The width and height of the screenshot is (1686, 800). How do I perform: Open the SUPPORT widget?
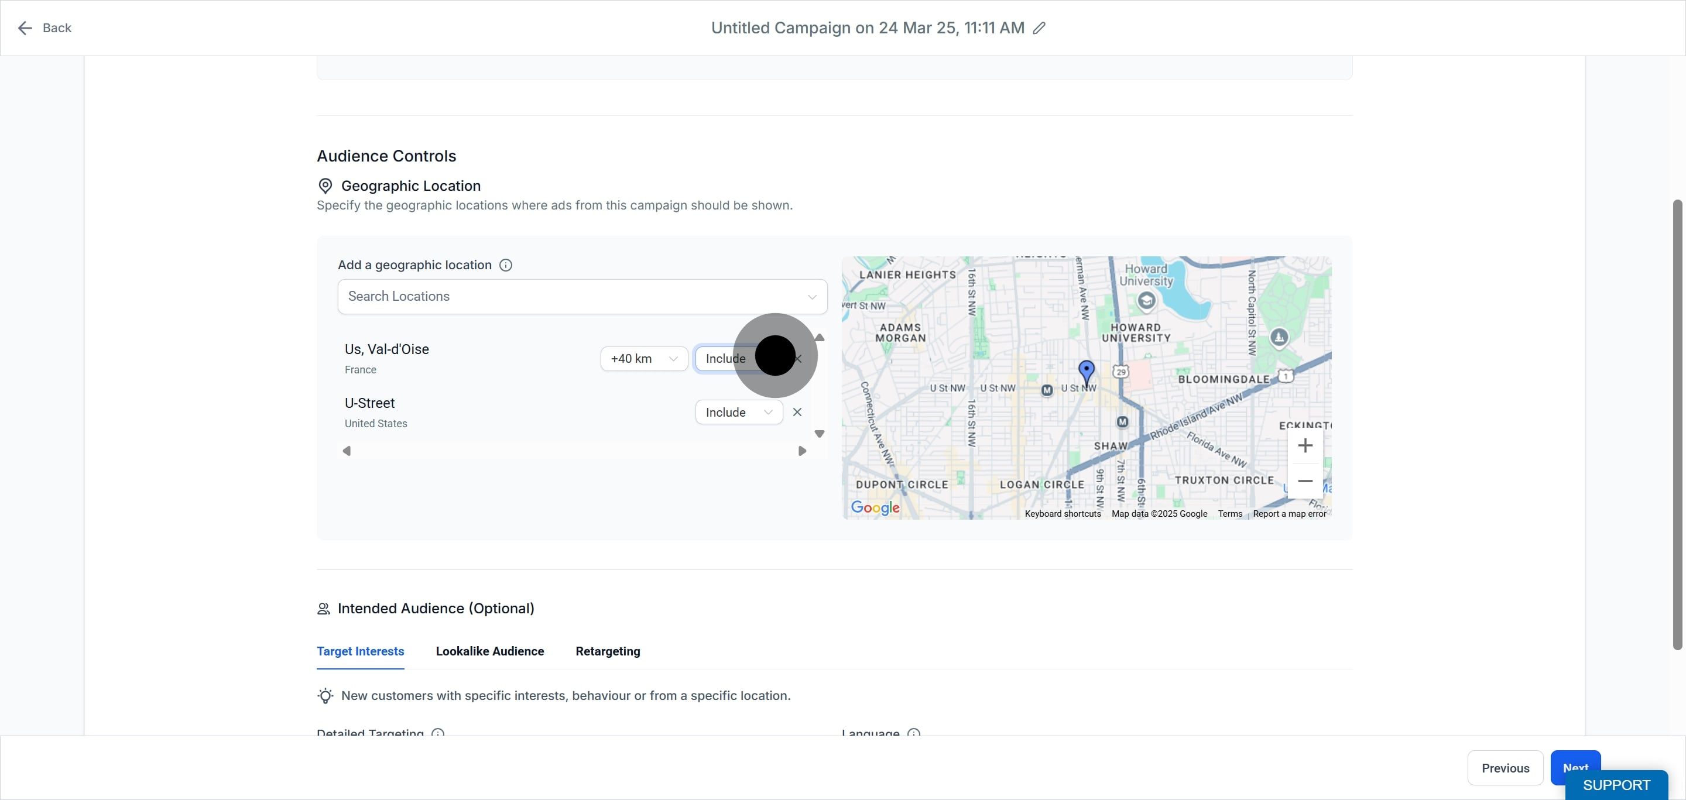[x=1616, y=785]
